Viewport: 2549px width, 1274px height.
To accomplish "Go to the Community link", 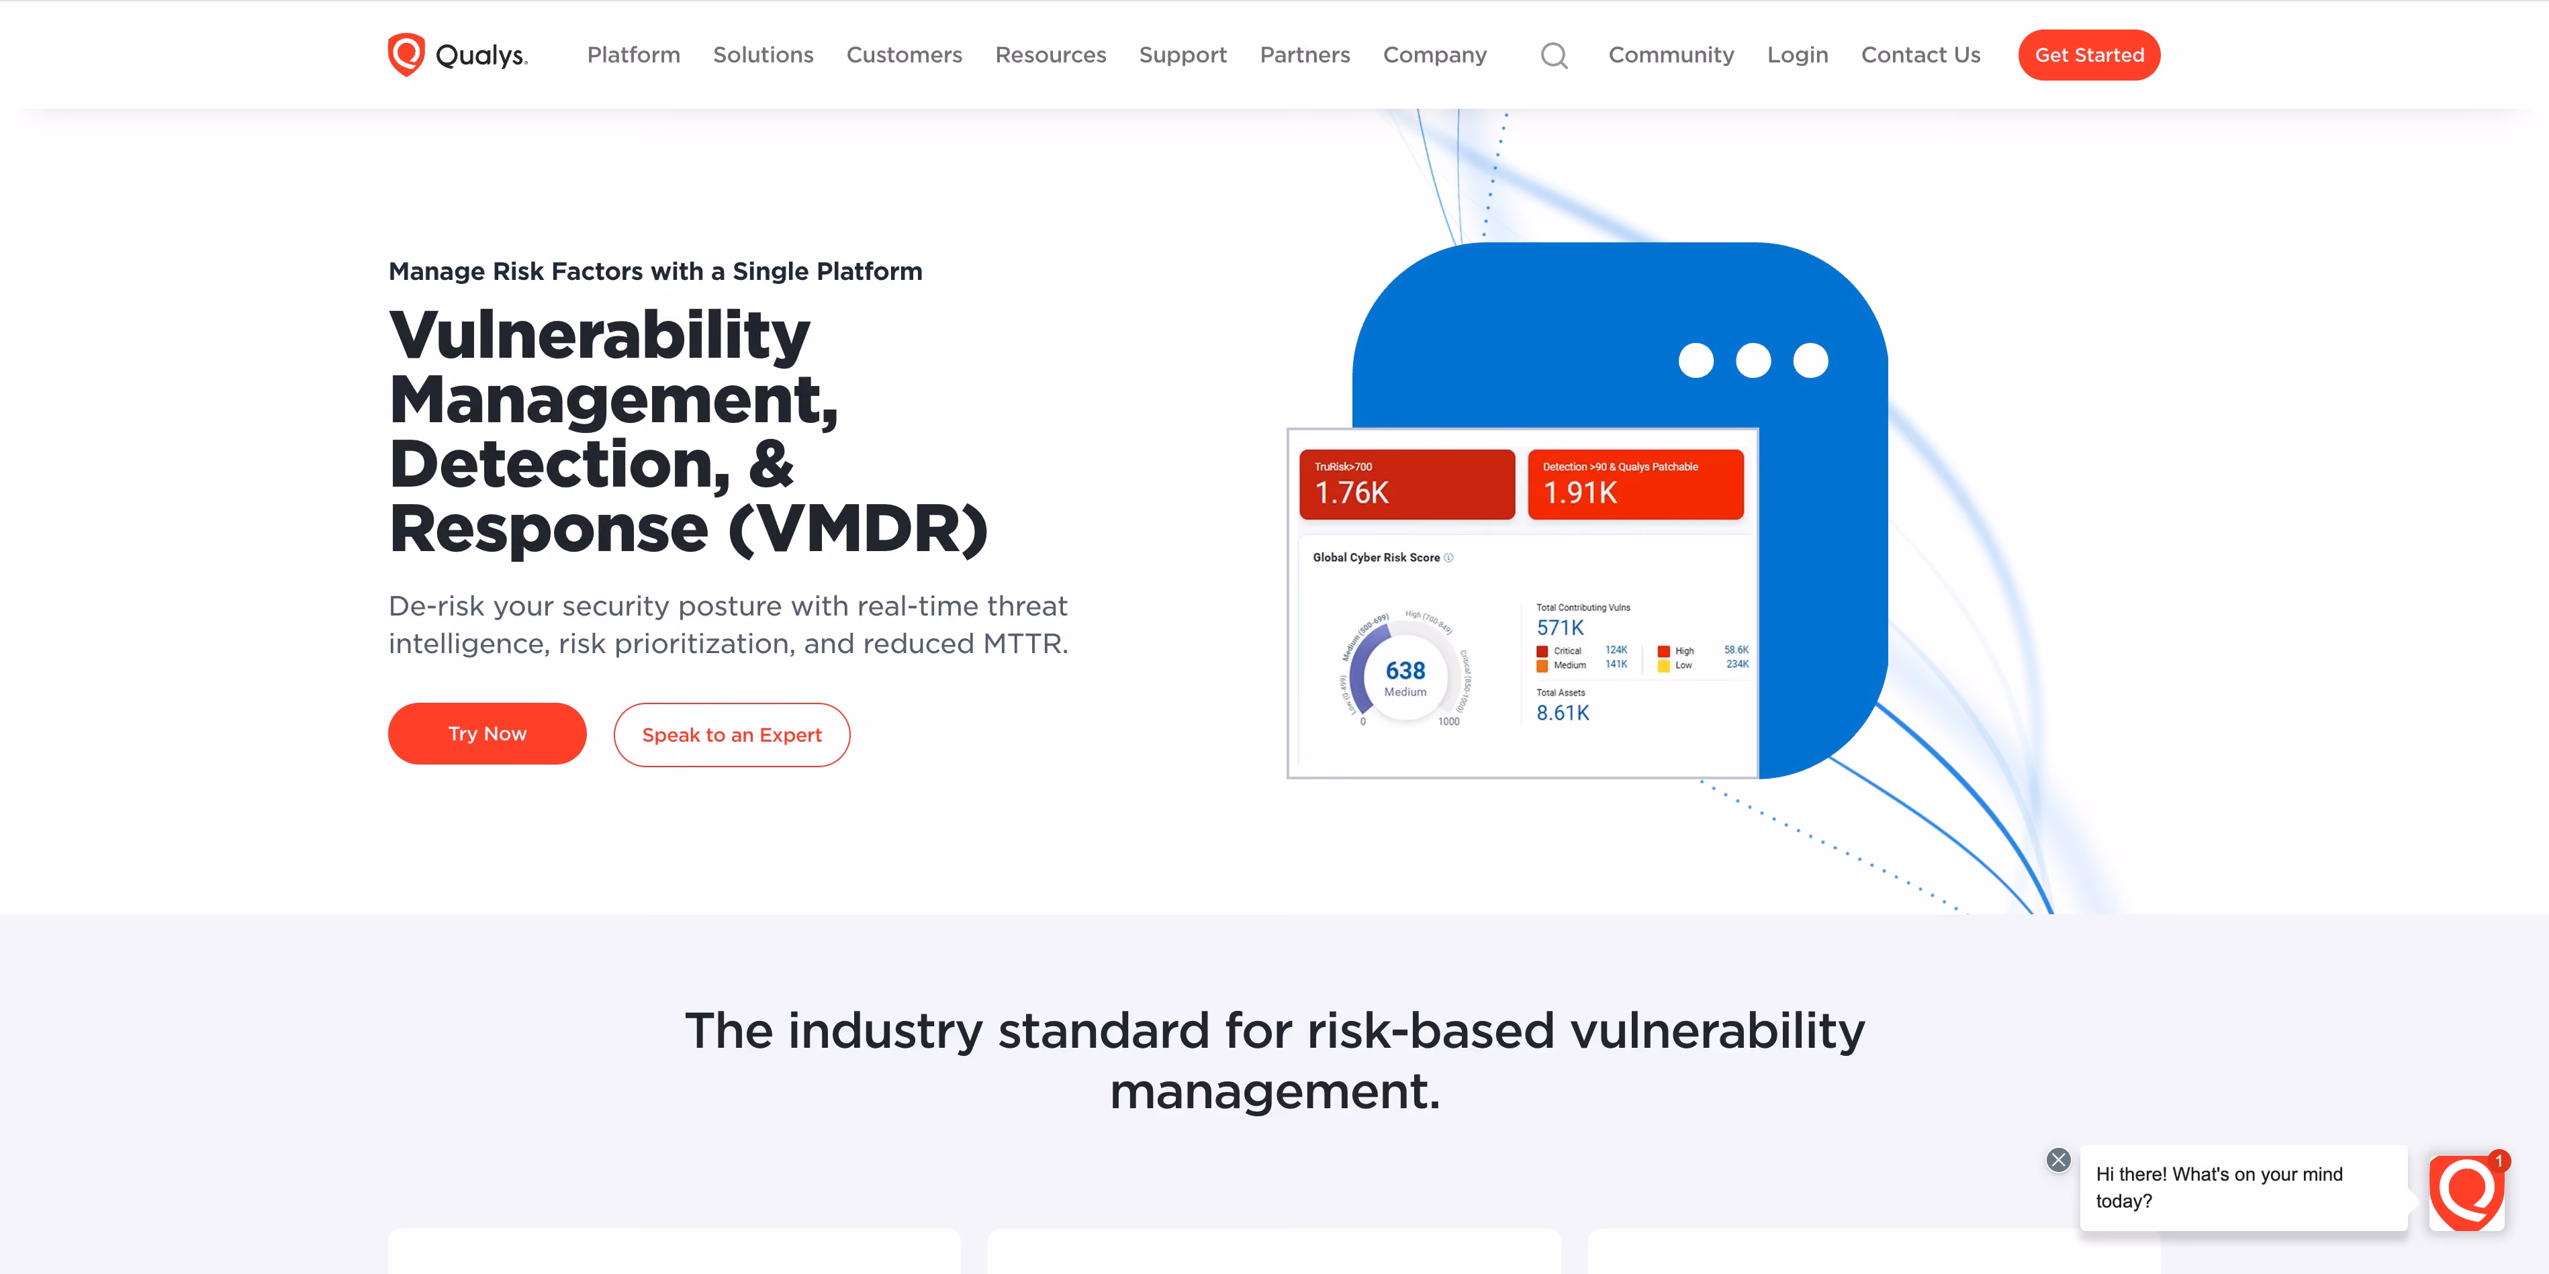I will pos(1671,54).
